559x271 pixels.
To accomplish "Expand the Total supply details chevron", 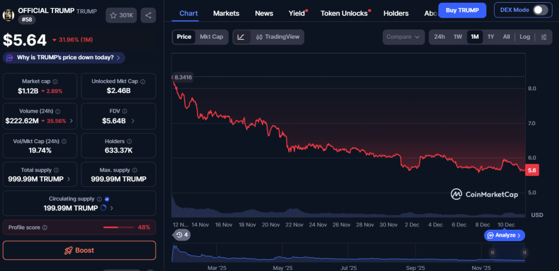I will pos(69,178).
